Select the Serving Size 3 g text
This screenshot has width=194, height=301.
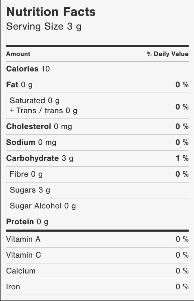[x=44, y=27]
